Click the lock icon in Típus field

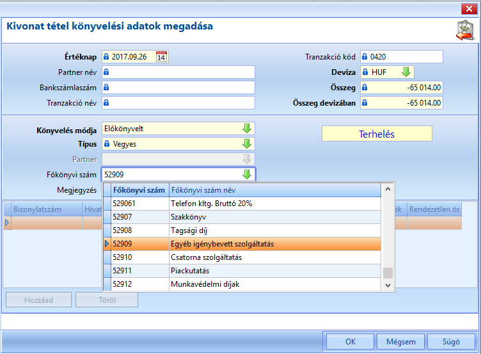[107, 143]
